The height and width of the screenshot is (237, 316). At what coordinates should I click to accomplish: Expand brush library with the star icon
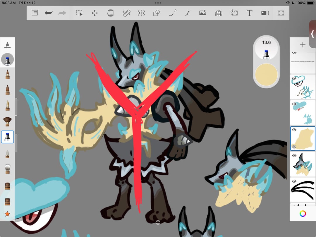coord(7,214)
